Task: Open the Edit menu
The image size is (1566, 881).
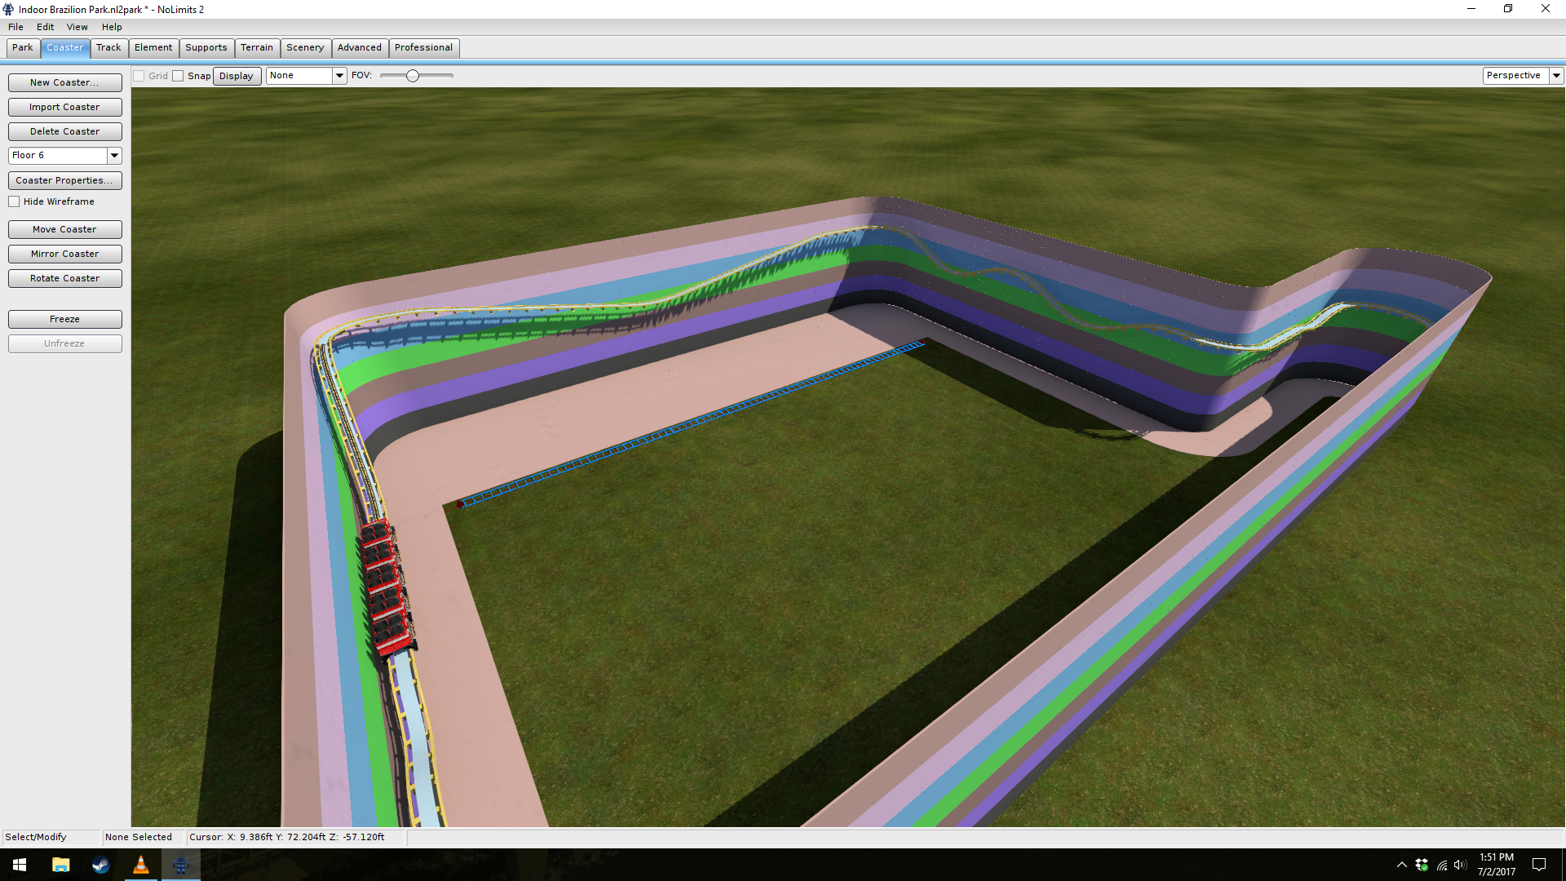Action: [x=45, y=27]
